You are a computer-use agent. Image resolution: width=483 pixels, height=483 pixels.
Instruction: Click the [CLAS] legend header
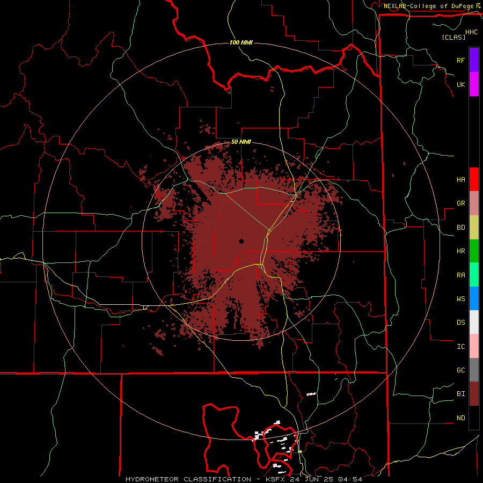(x=453, y=37)
